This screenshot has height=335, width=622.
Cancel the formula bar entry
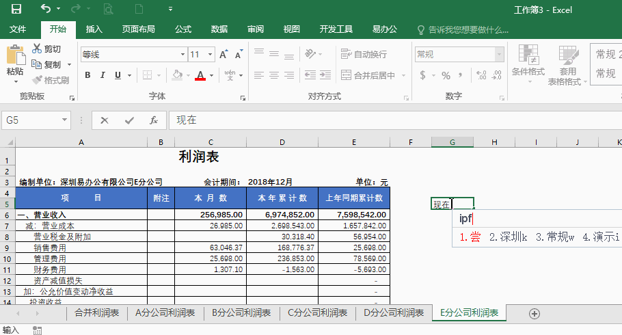105,120
